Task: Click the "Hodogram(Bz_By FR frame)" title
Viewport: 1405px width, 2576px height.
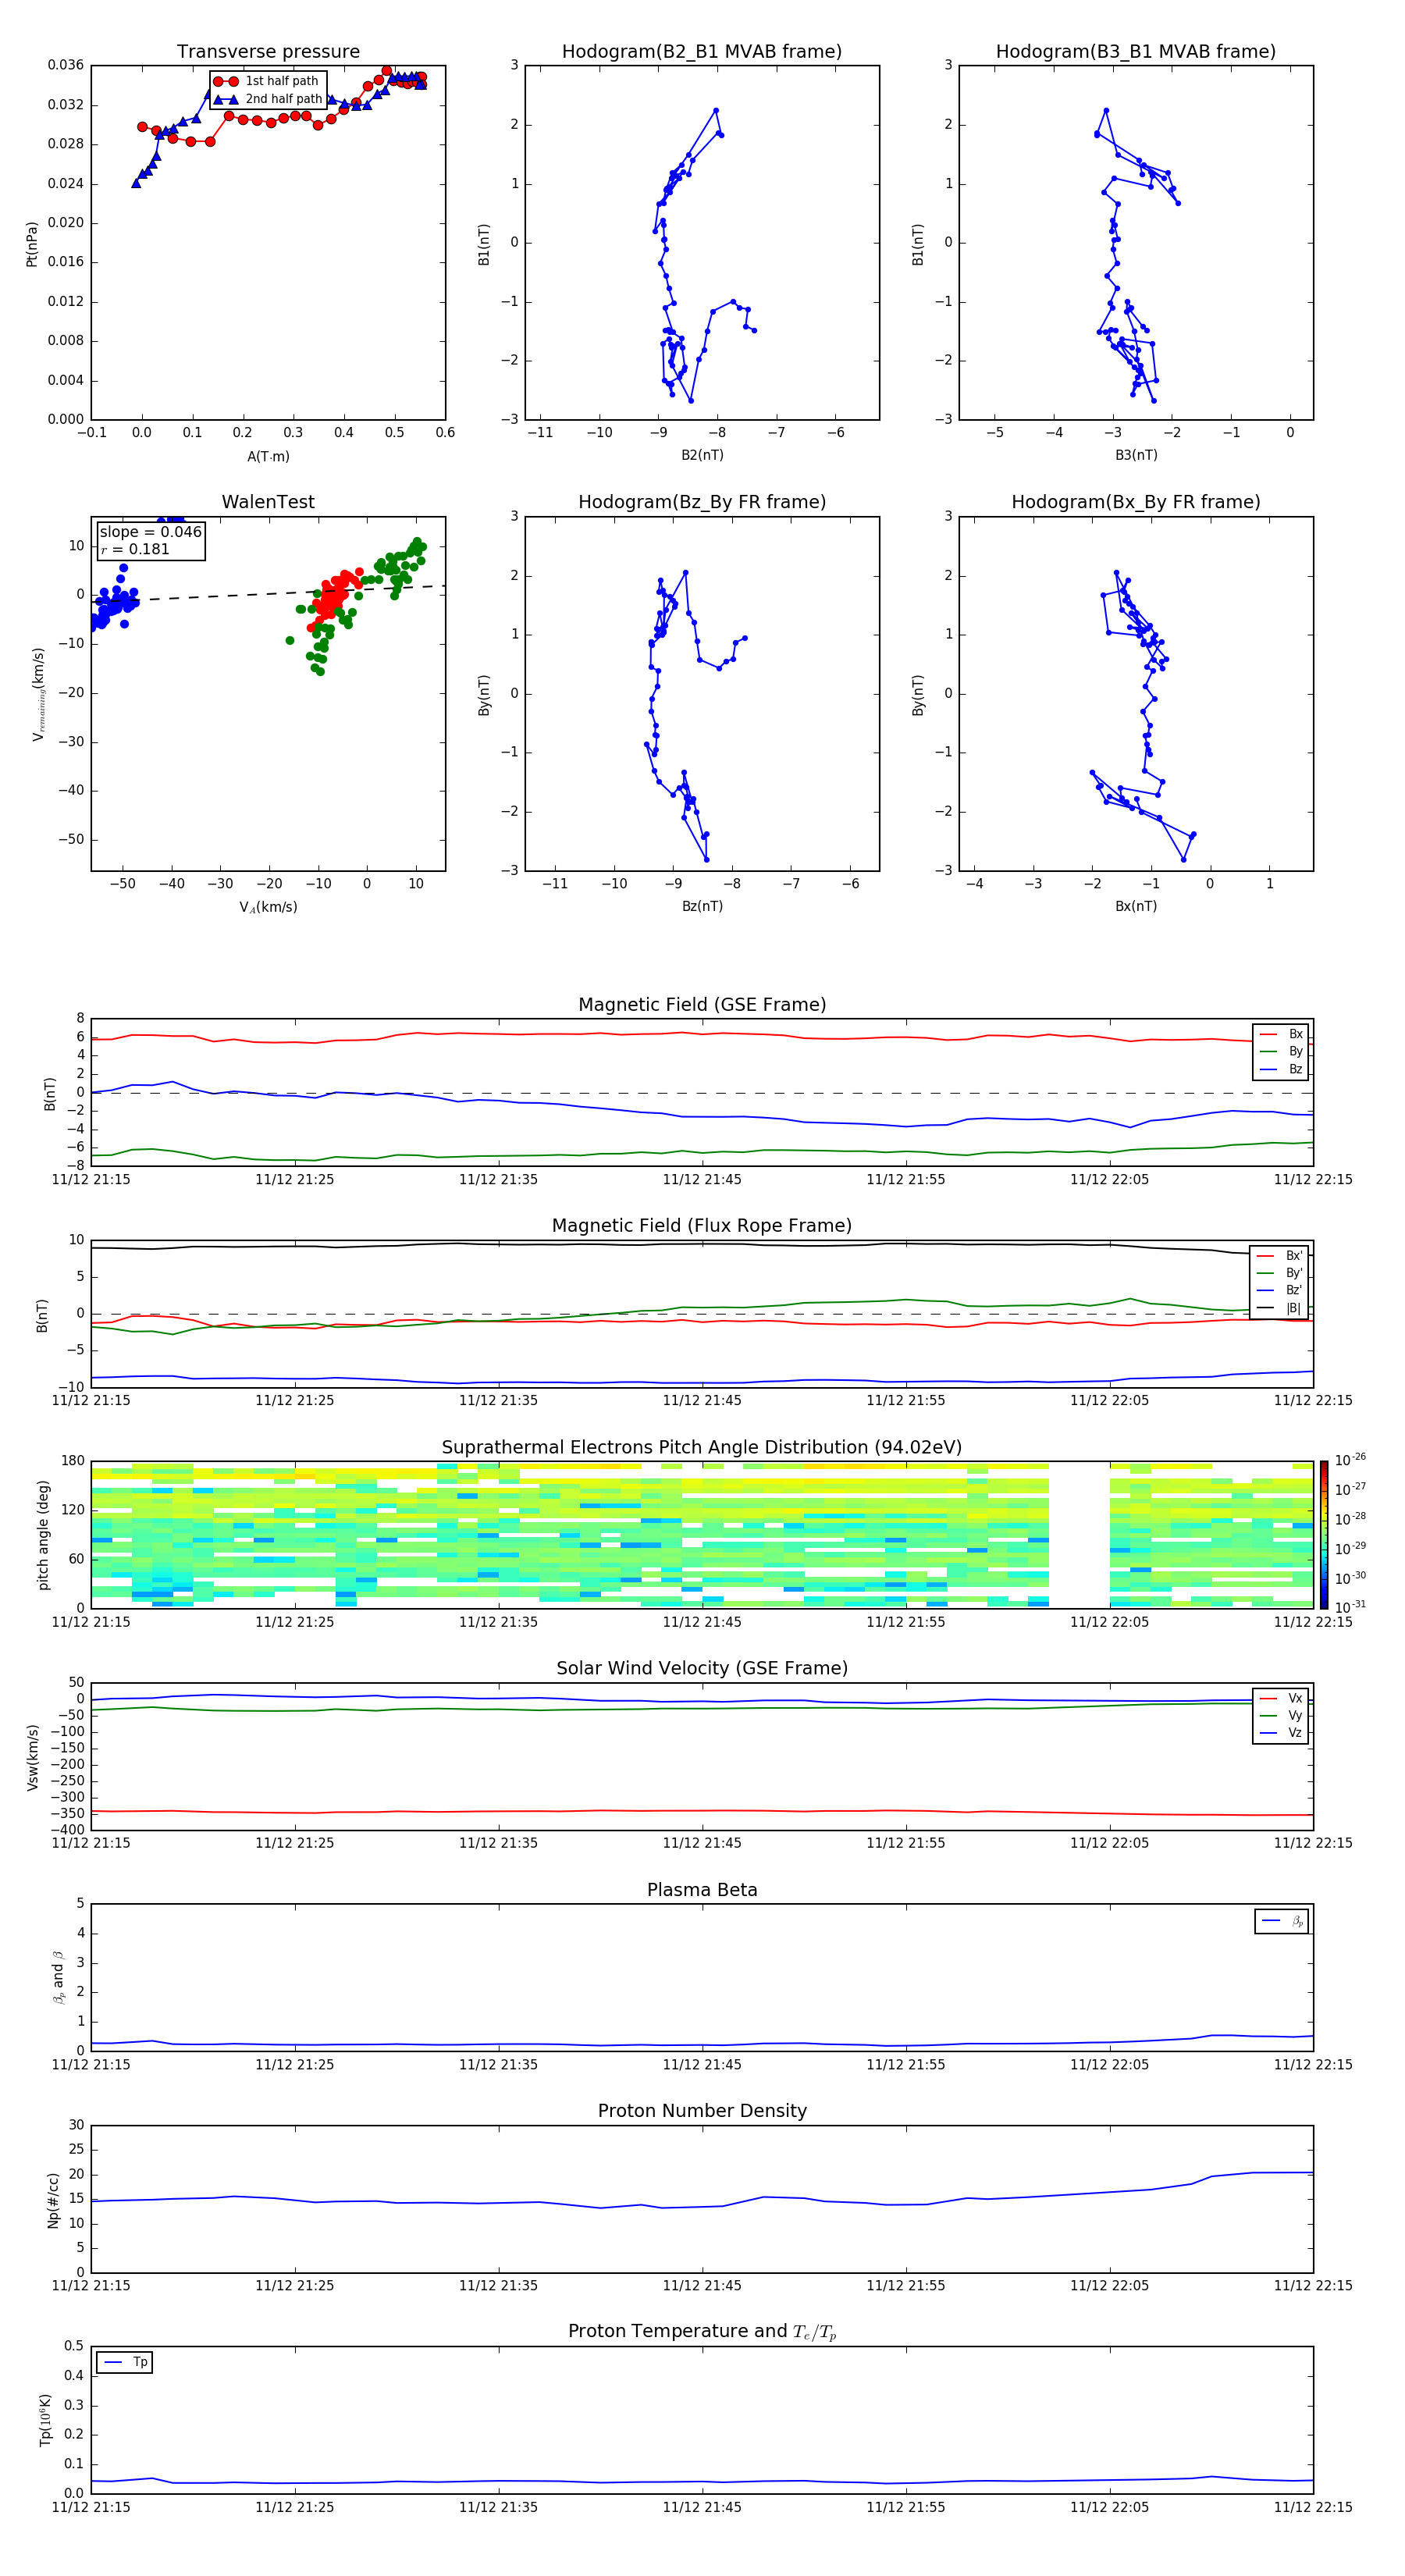Action: pyautogui.click(x=702, y=502)
